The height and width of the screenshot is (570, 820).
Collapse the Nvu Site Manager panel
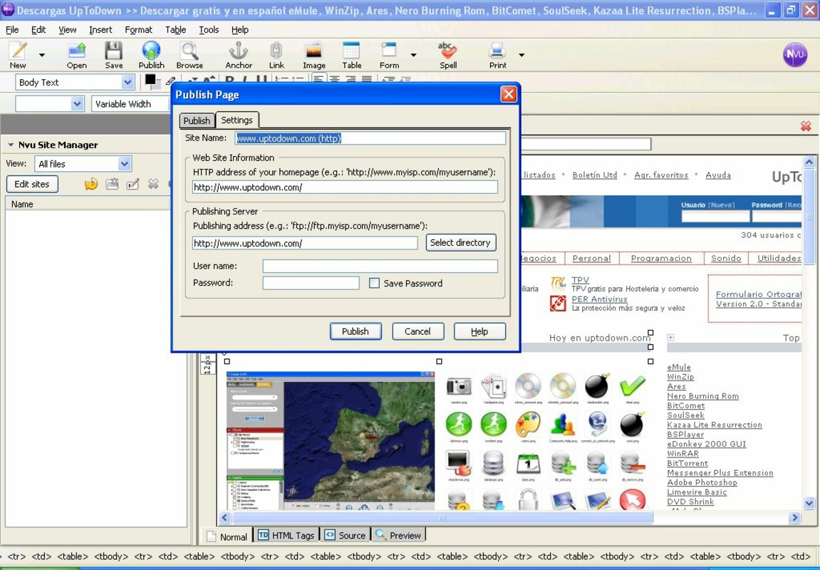click(x=12, y=145)
